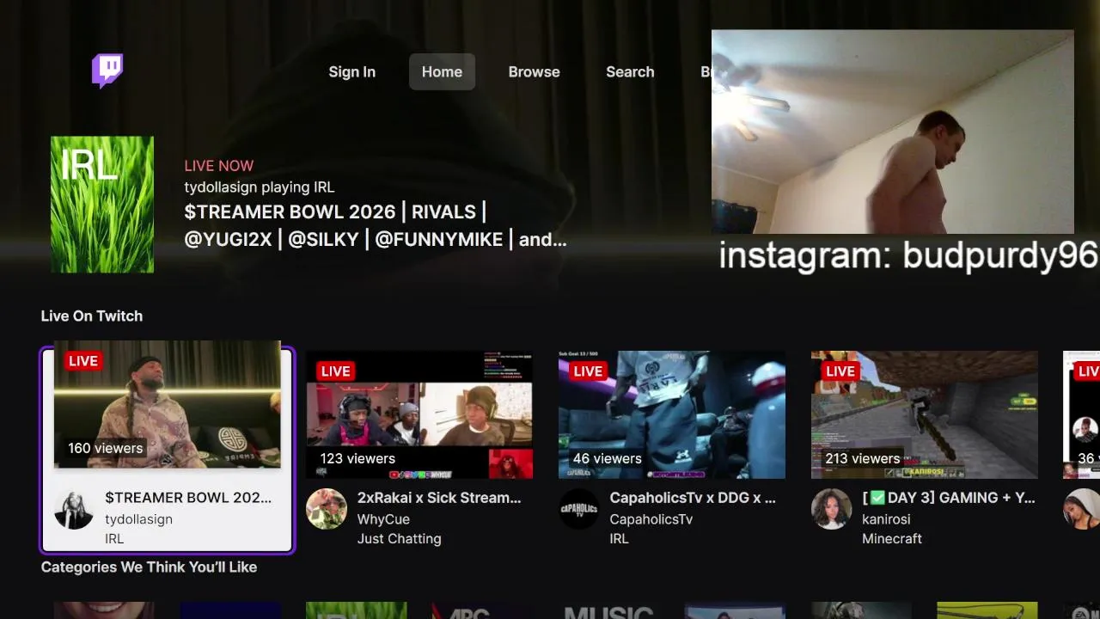Click 'Categories We Think You'll Like' heading

click(149, 567)
